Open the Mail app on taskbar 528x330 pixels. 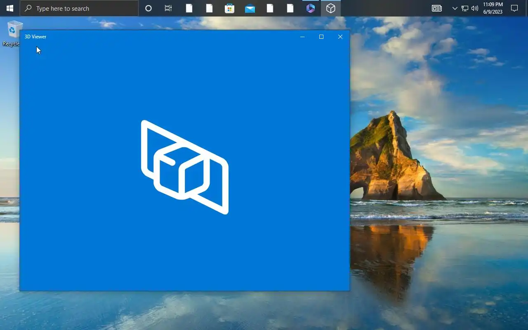pyautogui.click(x=250, y=8)
